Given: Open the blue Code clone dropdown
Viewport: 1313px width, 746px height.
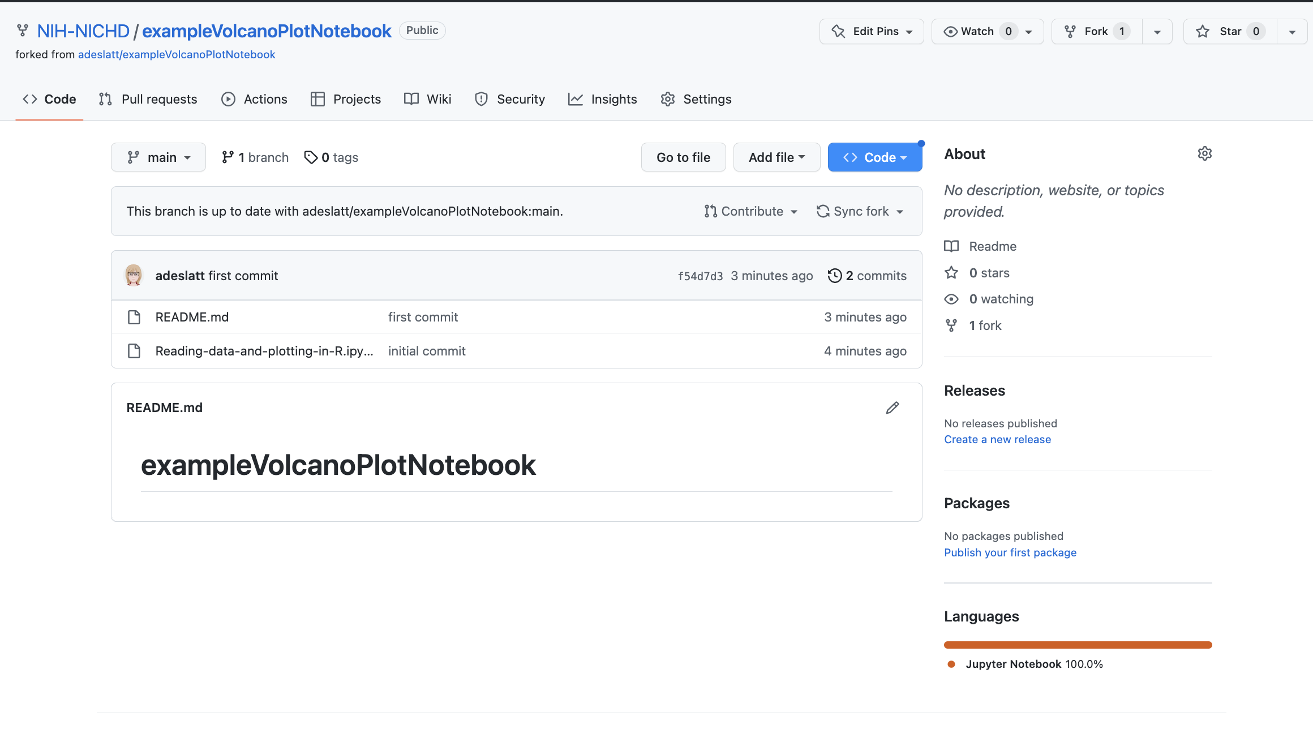Looking at the screenshot, I should tap(875, 157).
